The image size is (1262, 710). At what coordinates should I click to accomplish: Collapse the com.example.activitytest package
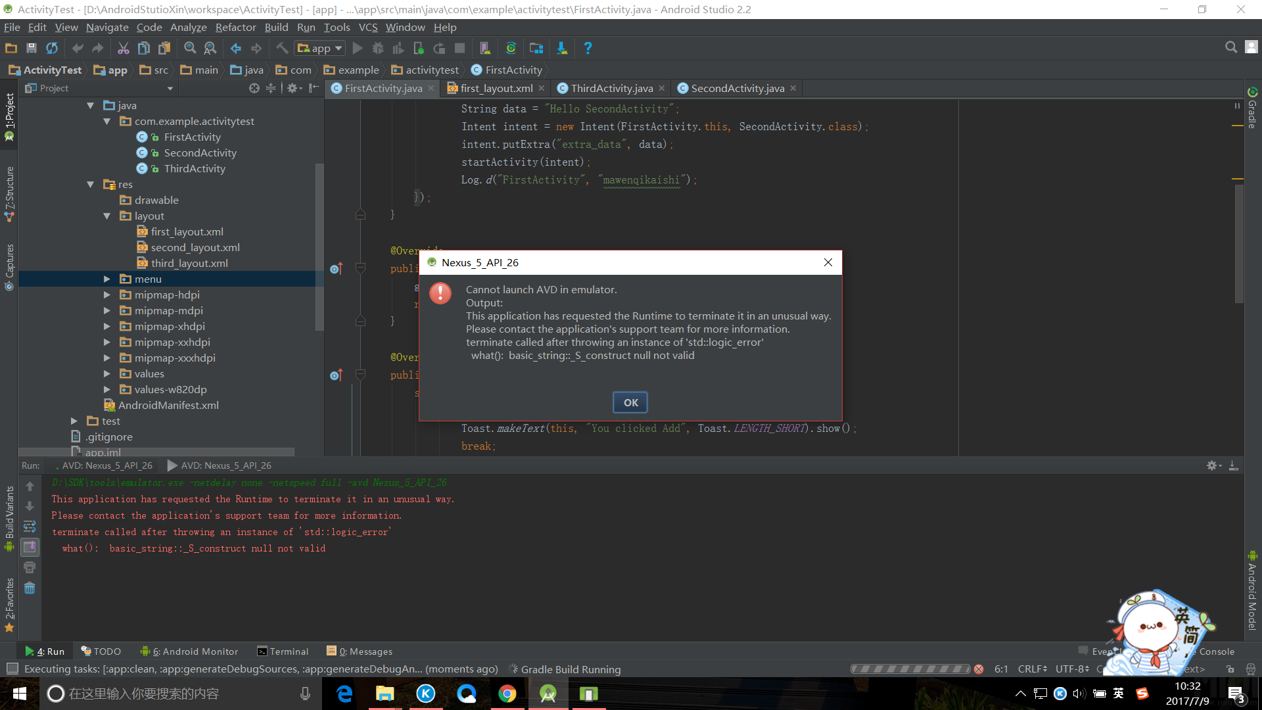click(106, 121)
